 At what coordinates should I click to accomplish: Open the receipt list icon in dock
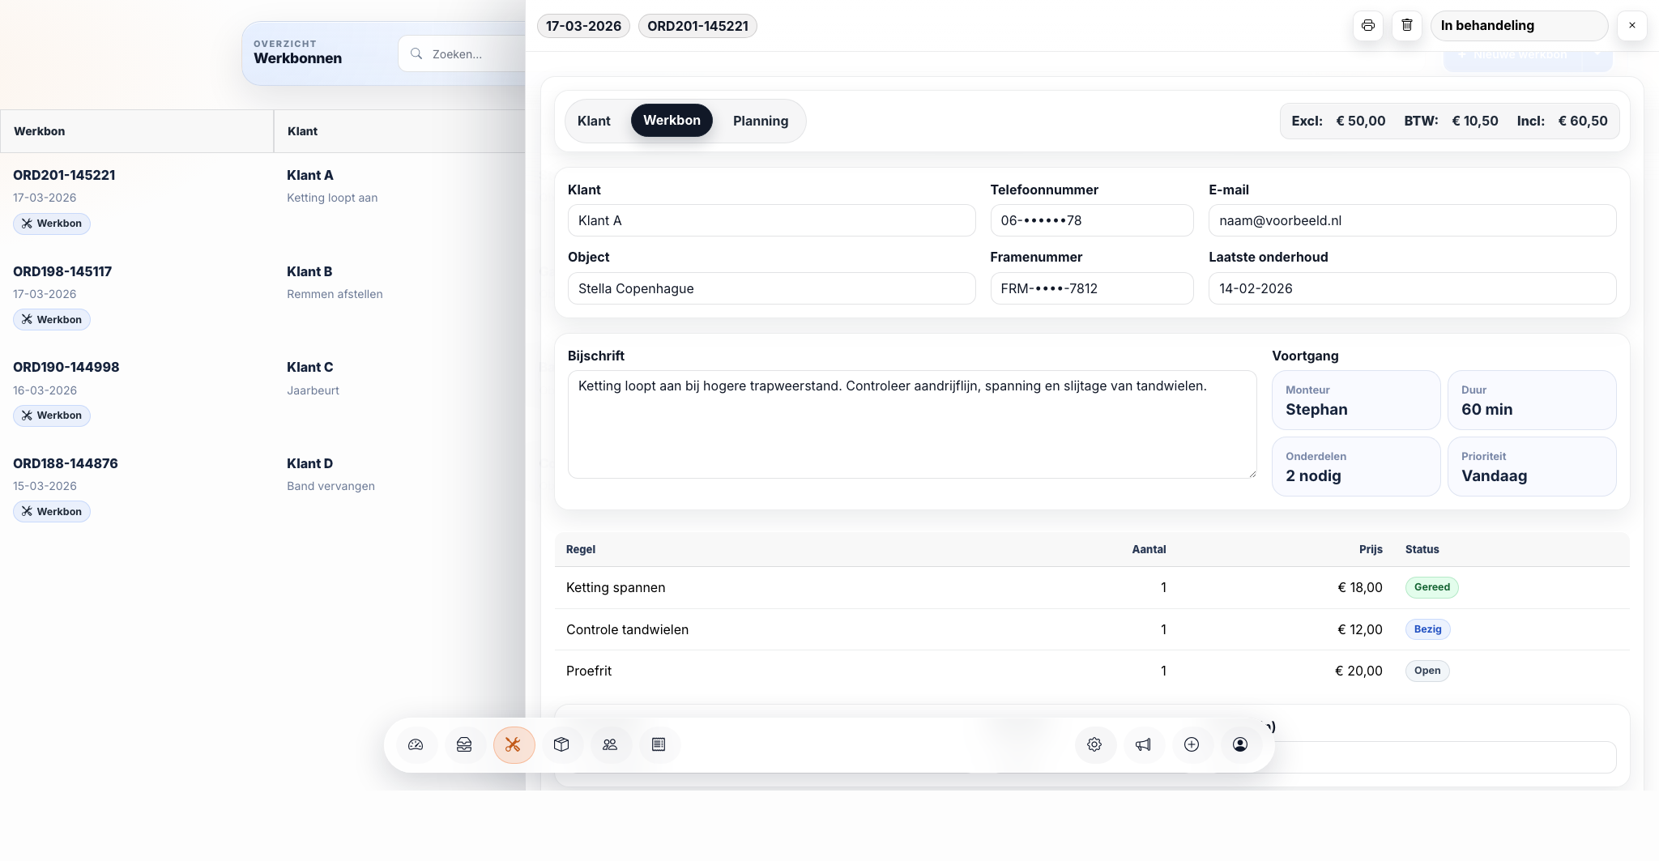[659, 744]
